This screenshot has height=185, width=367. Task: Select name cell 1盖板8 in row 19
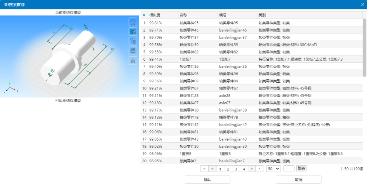(198, 153)
